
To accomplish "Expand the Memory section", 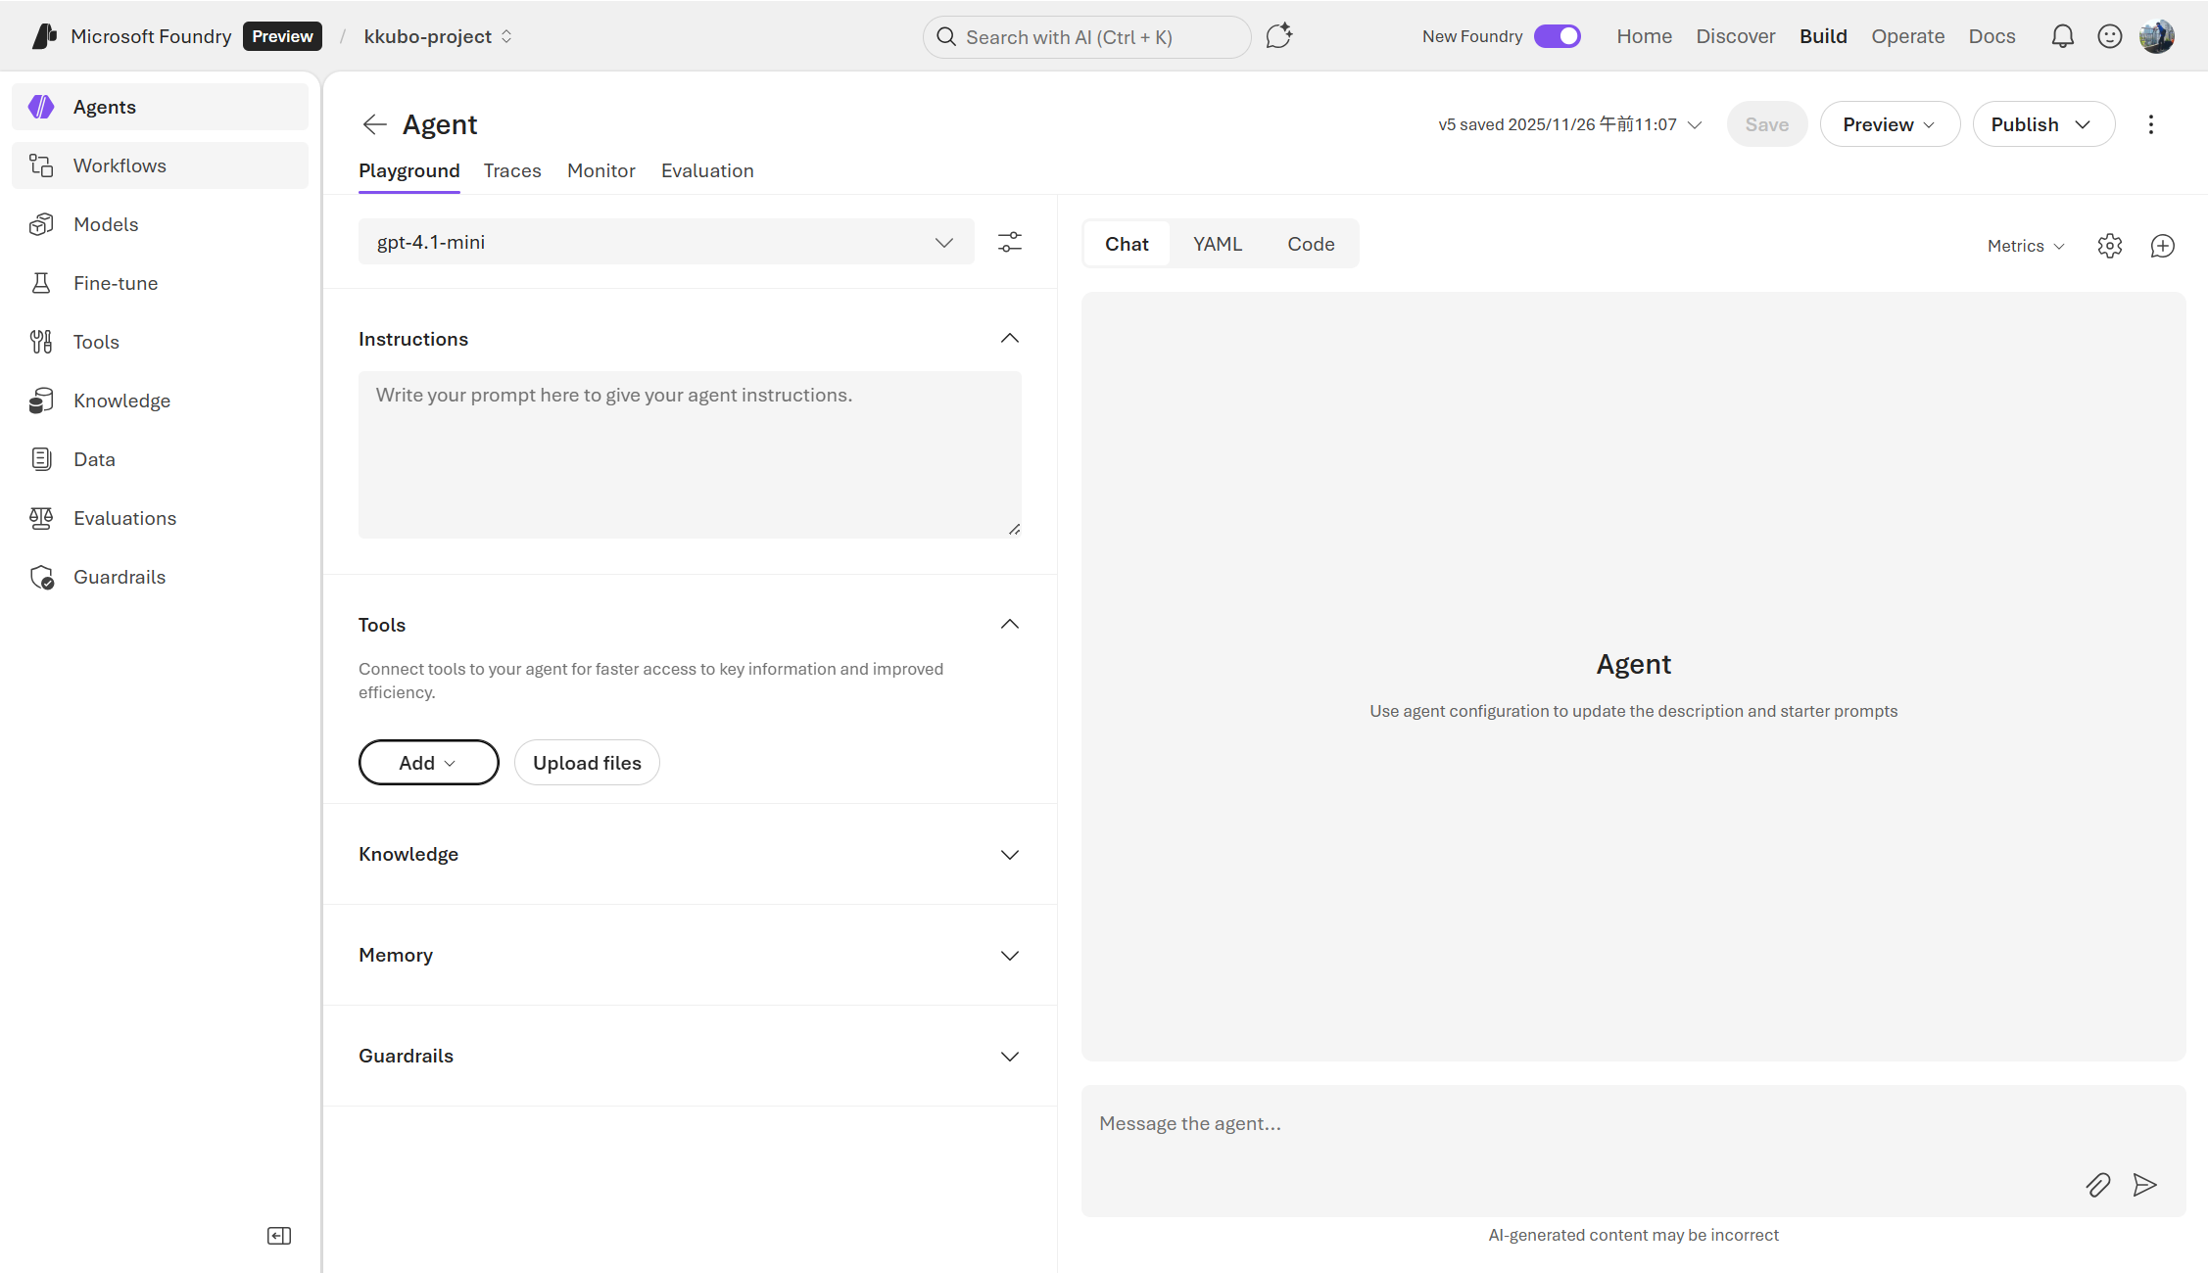I will 1009,956.
